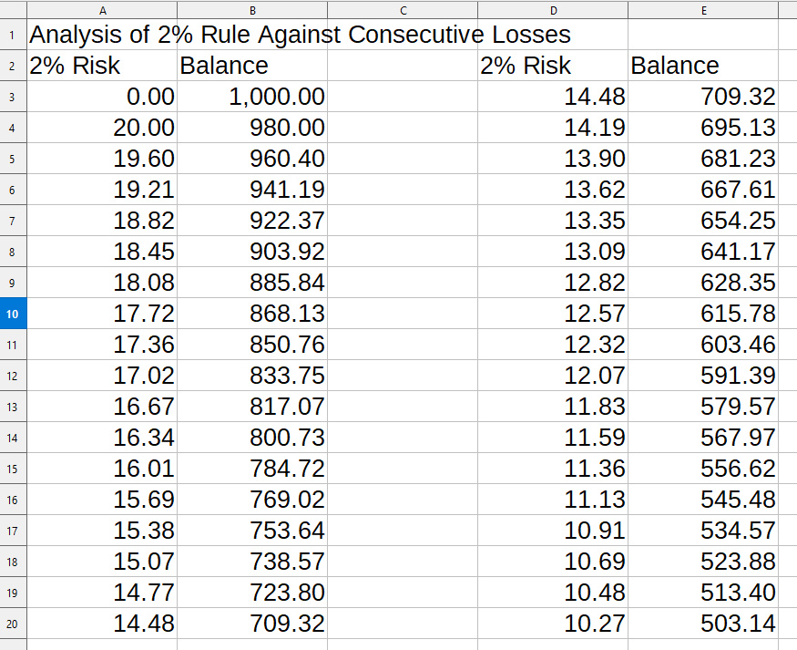The height and width of the screenshot is (650, 797).
Task: Select the cell containing 20.00
Action: (102, 128)
